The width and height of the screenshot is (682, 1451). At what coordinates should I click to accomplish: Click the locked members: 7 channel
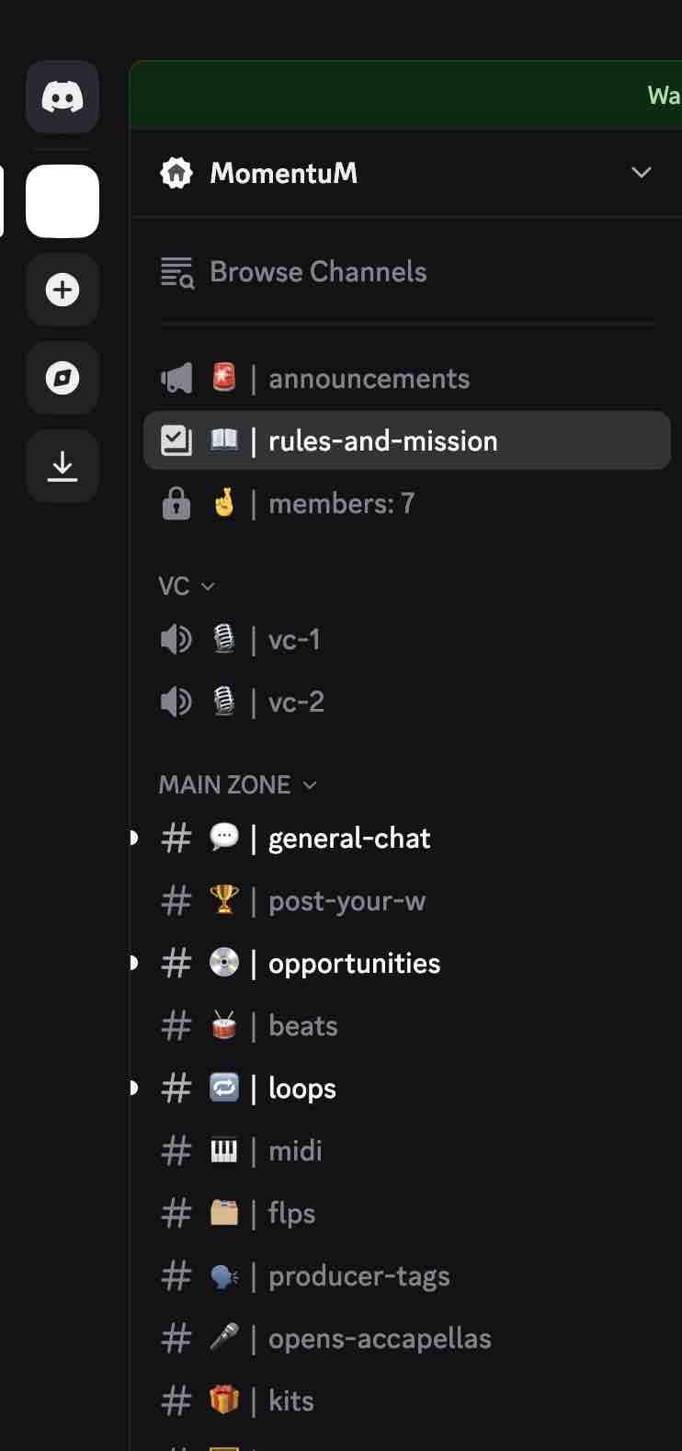(340, 504)
